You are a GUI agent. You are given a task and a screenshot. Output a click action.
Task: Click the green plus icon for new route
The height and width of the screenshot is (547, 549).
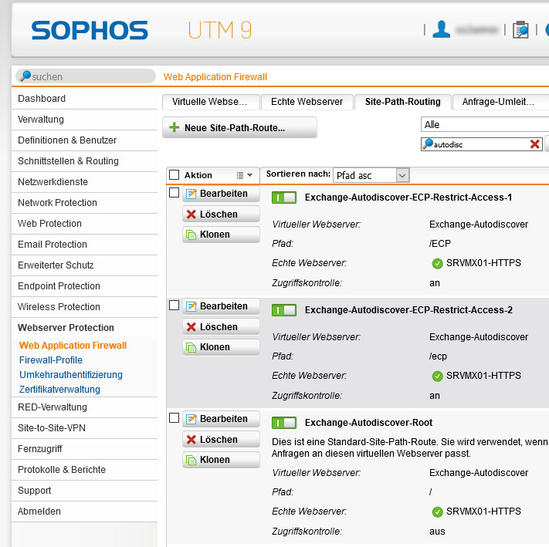[174, 127]
